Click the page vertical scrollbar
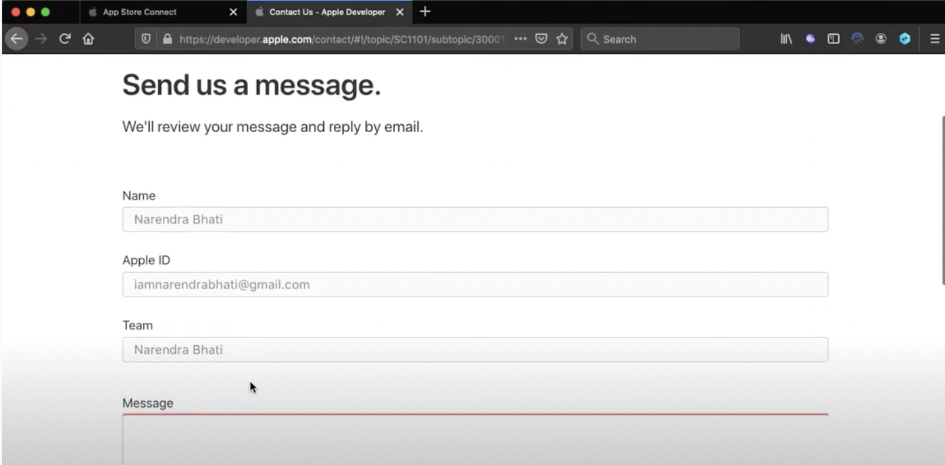 [943, 201]
